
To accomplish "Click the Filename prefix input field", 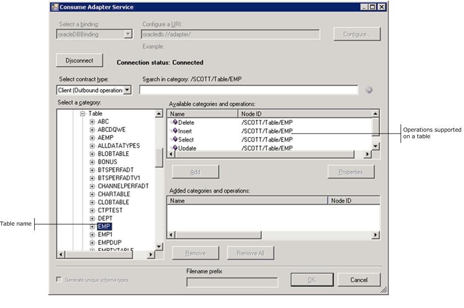I will [232, 281].
